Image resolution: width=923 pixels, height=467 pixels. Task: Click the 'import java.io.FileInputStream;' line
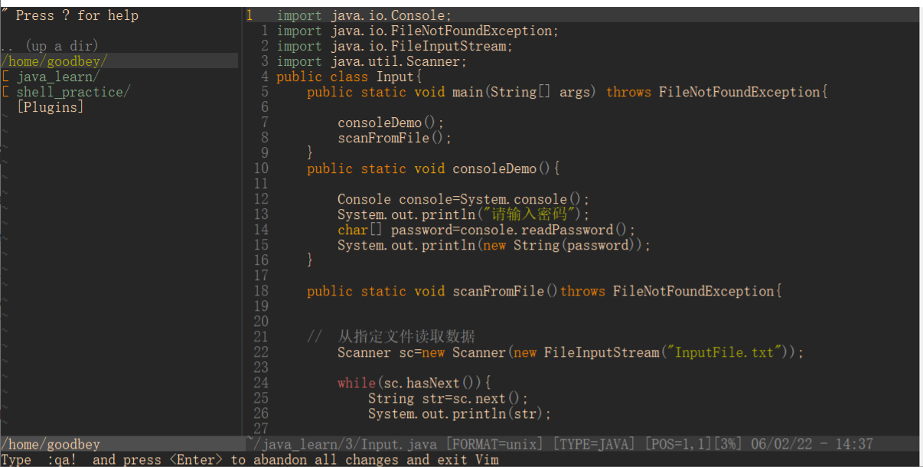click(395, 46)
